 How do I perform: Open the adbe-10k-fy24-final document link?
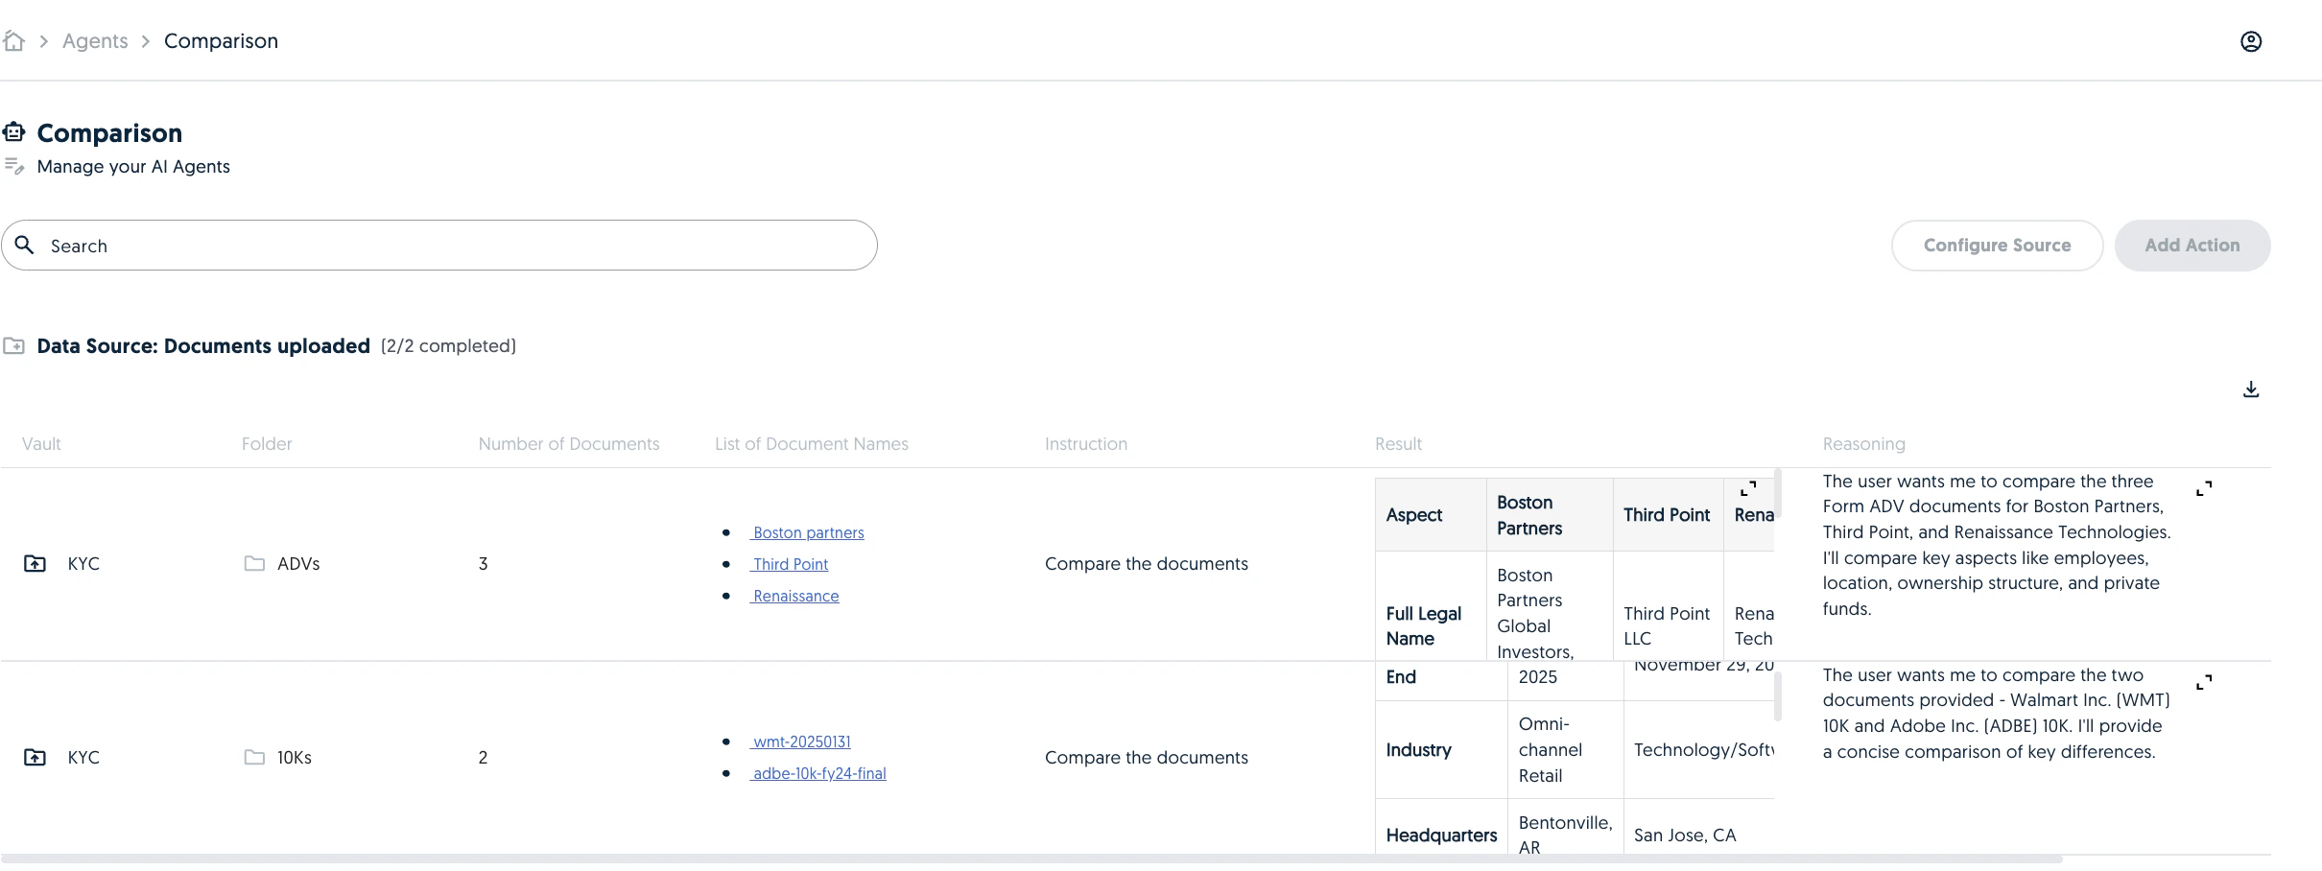(x=818, y=773)
